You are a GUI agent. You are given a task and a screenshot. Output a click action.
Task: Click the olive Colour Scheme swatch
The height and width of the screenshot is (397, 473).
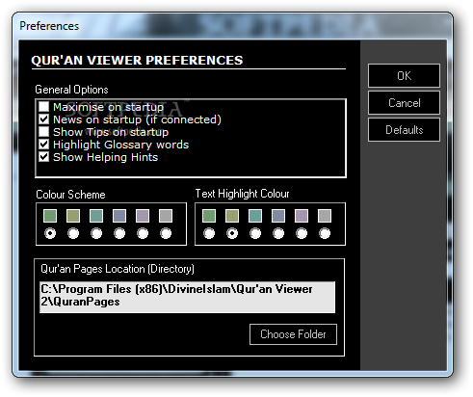click(x=73, y=216)
